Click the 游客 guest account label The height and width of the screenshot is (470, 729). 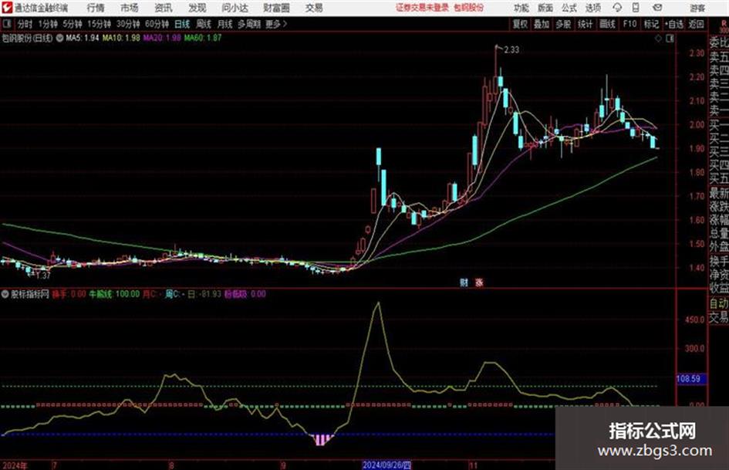point(697,8)
